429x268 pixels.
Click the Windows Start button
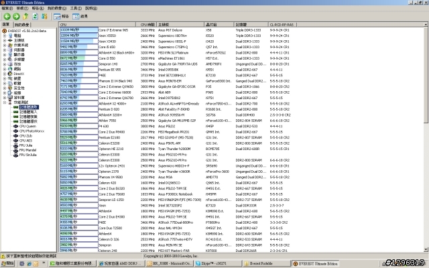7,263
